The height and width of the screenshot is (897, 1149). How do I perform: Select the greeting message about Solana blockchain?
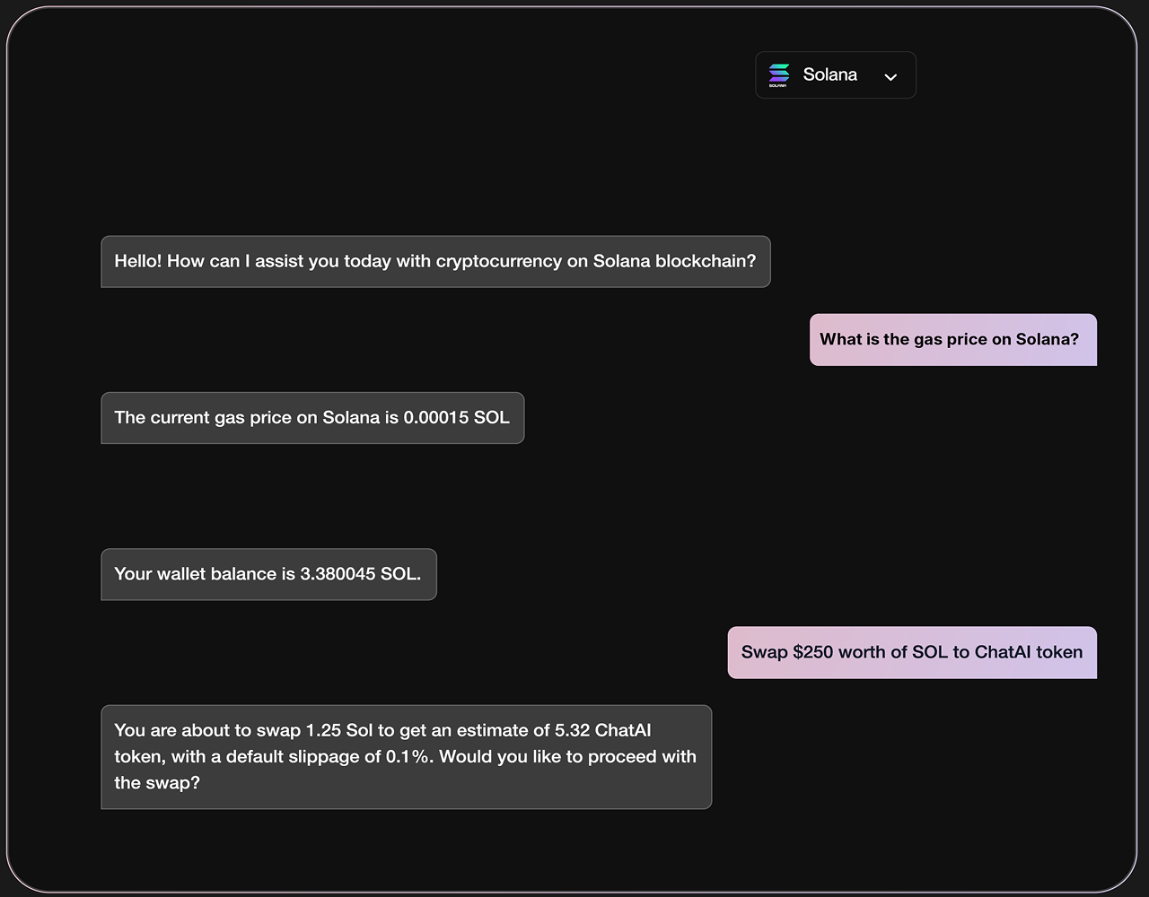(x=435, y=262)
